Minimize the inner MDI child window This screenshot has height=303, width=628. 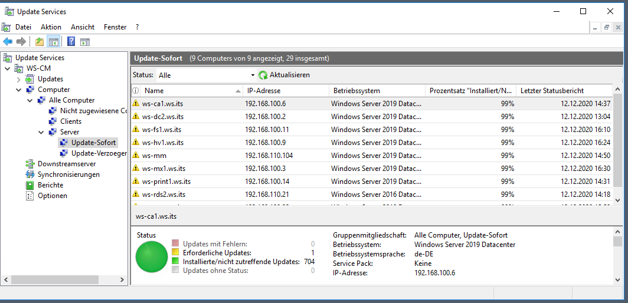(x=596, y=27)
